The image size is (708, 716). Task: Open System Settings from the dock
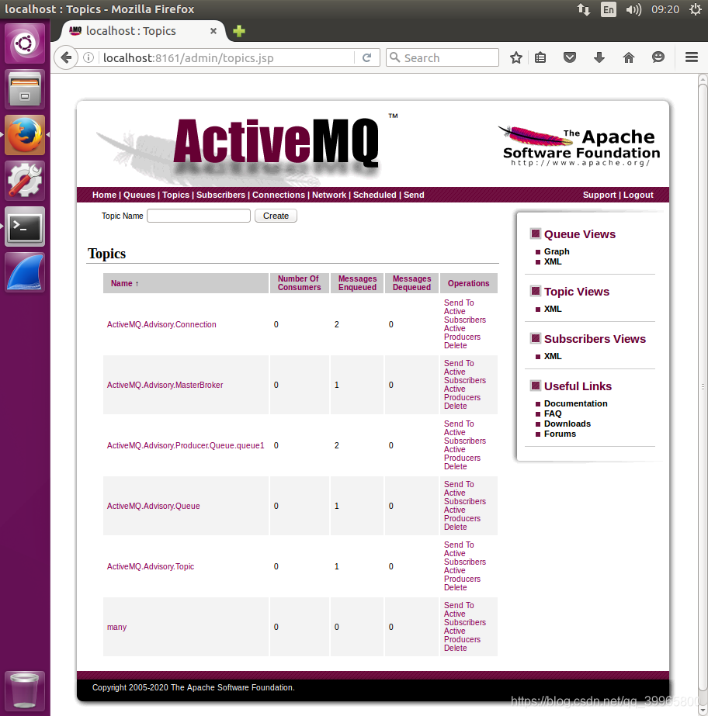[x=25, y=181]
